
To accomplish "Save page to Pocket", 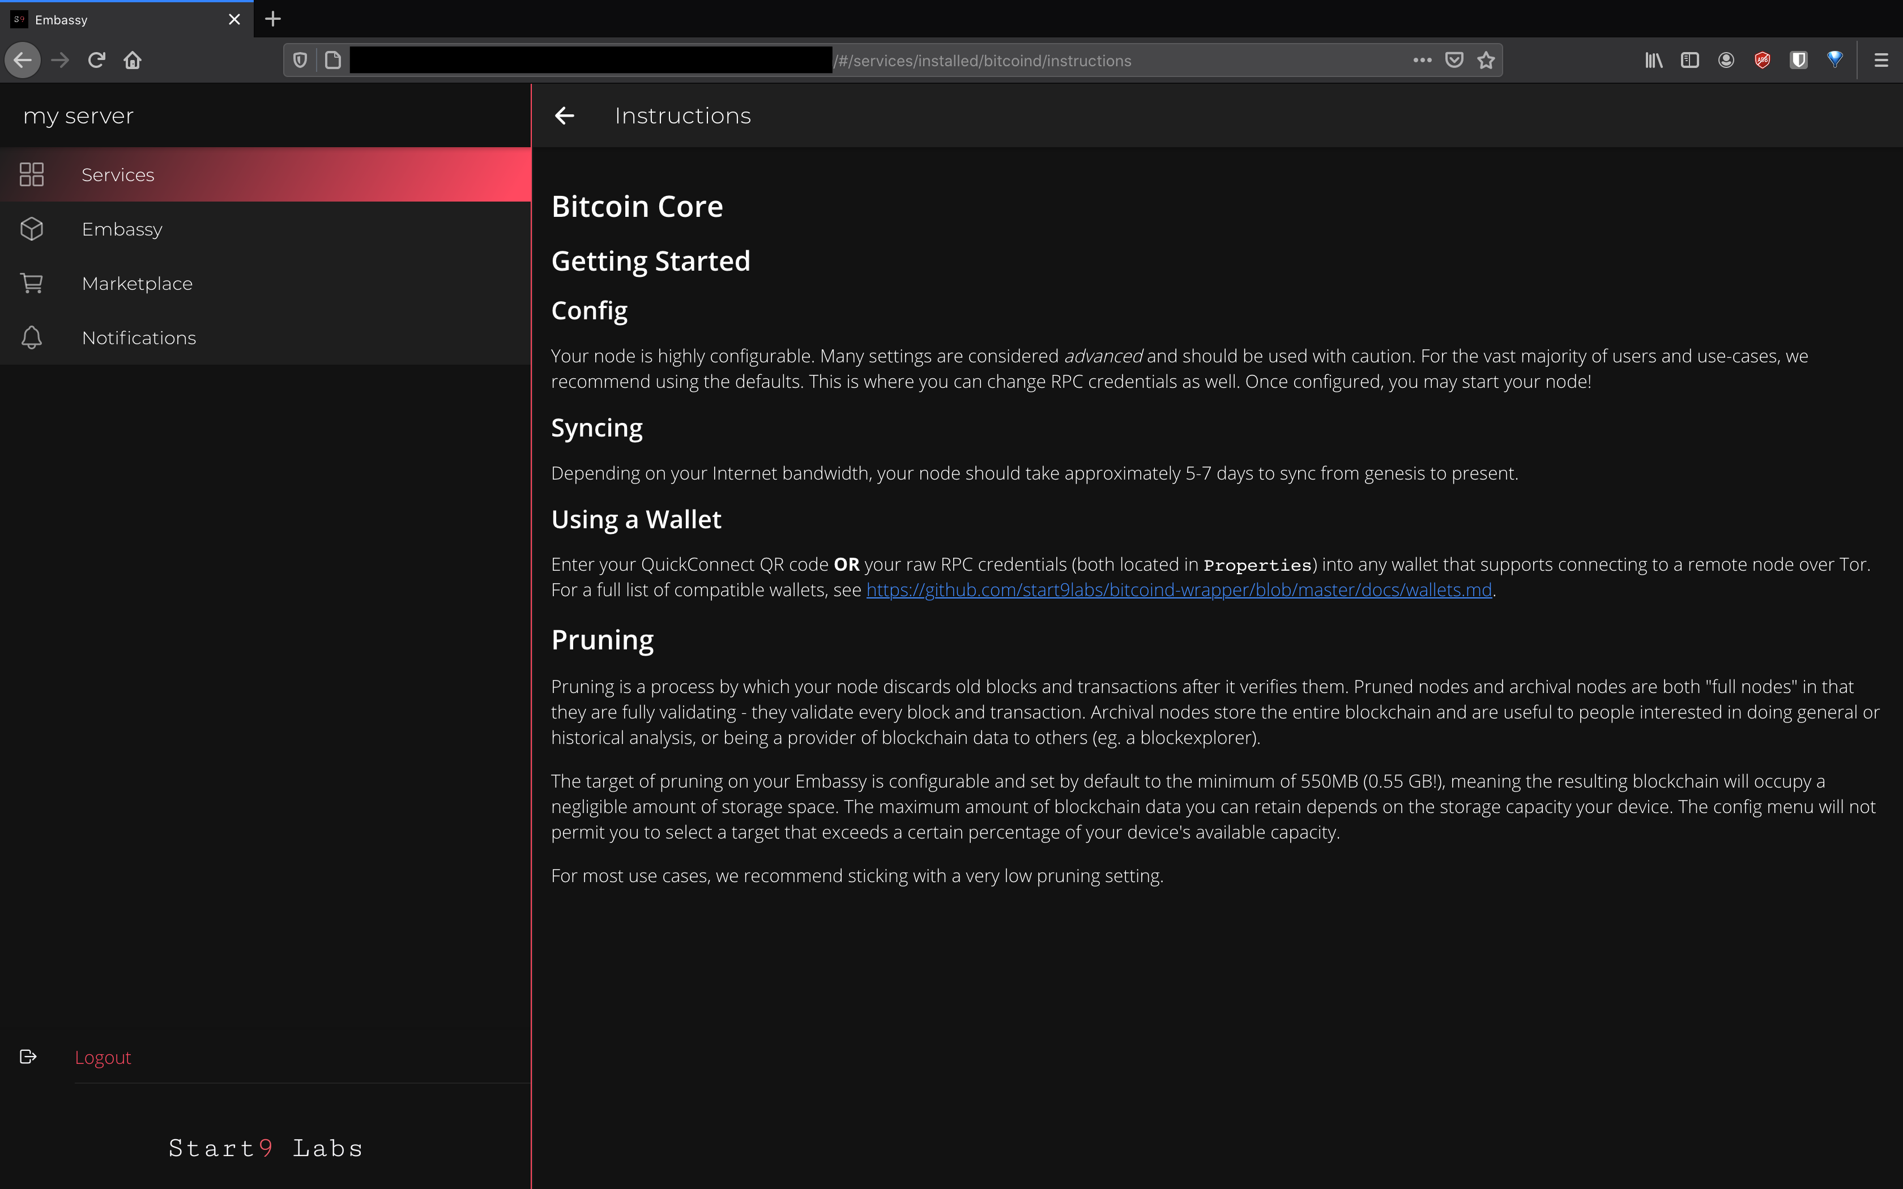I will [x=1454, y=61].
